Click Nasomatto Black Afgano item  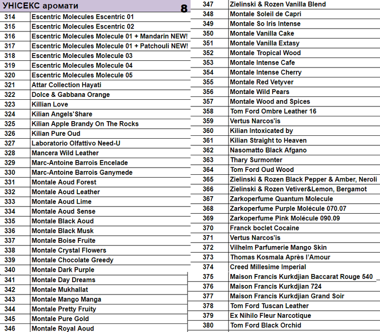pyautogui.click(x=268, y=150)
